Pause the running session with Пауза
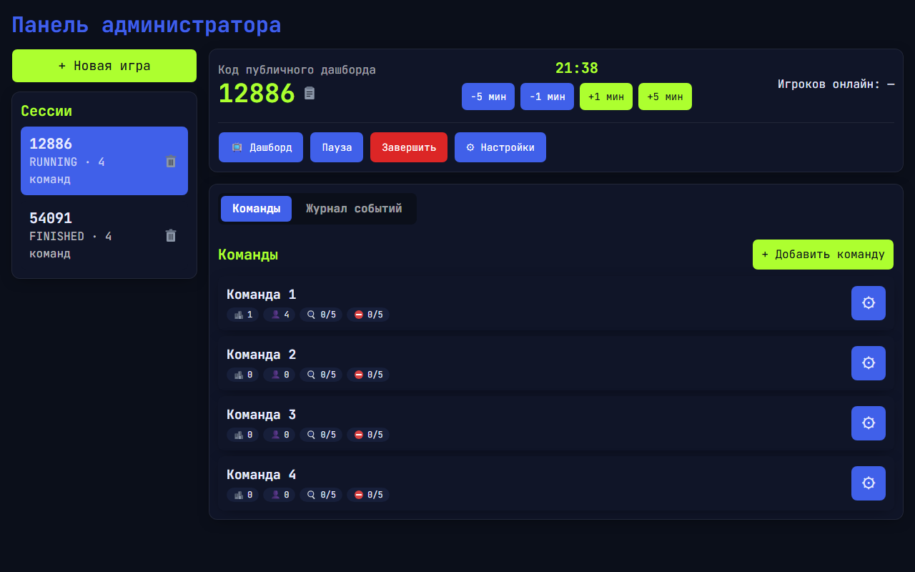915x572 pixels. (337, 147)
